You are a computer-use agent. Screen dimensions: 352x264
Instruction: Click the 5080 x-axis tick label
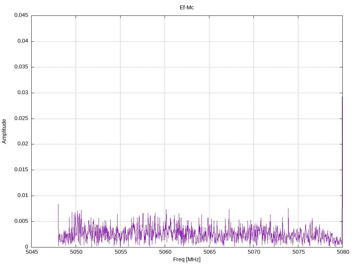pyautogui.click(x=342, y=252)
